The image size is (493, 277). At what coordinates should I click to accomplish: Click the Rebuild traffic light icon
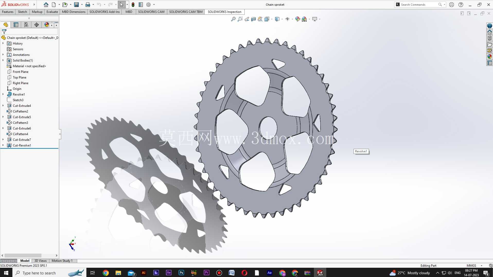point(133,5)
